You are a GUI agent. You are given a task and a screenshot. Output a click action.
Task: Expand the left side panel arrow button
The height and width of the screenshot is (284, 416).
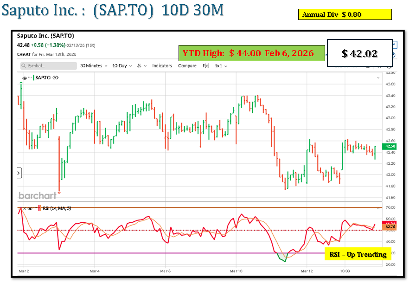(x=19, y=173)
